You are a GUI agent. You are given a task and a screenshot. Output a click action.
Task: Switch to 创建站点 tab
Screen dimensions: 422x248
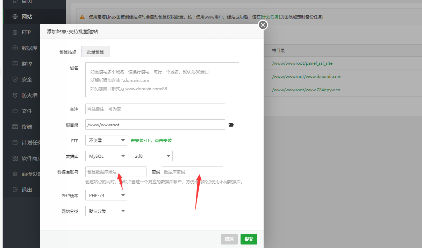coord(68,51)
